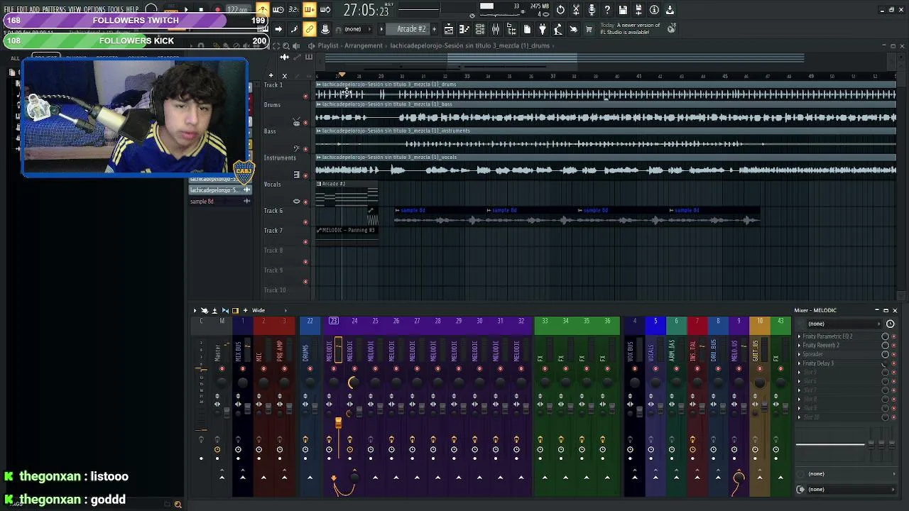Open the PATTERNS menu
The height and width of the screenshot is (511, 909).
click(x=54, y=10)
